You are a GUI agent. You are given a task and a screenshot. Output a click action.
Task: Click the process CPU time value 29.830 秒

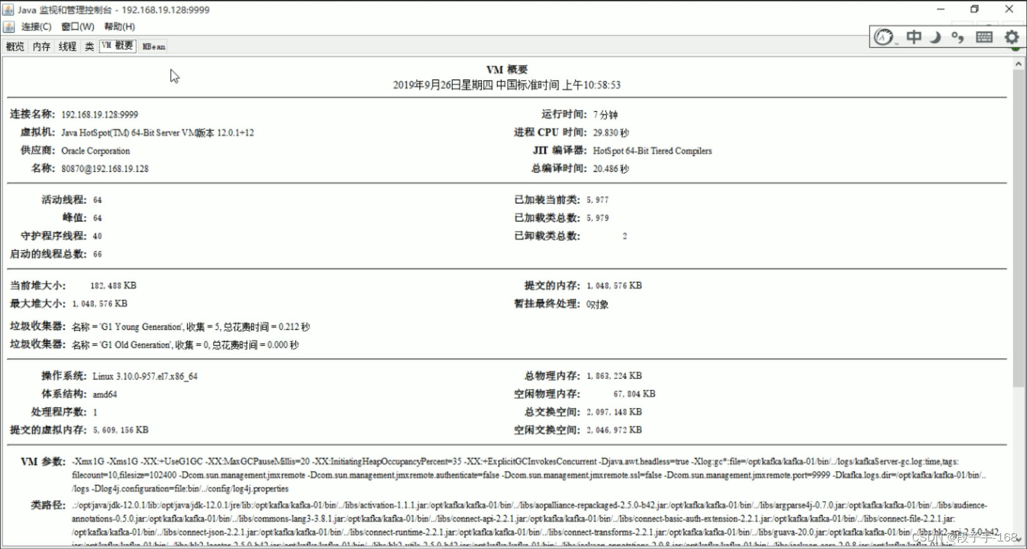(x=611, y=133)
